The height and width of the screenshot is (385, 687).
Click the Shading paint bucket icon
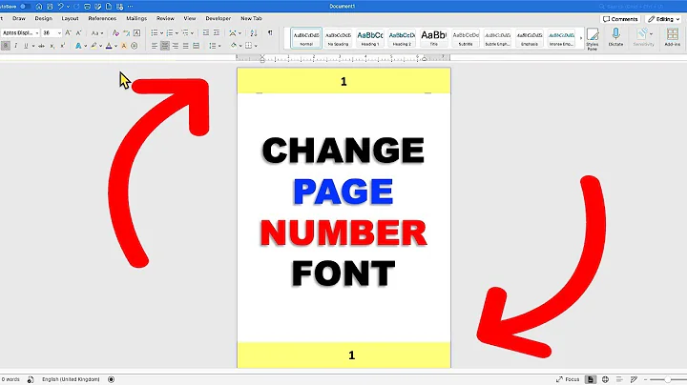(234, 46)
